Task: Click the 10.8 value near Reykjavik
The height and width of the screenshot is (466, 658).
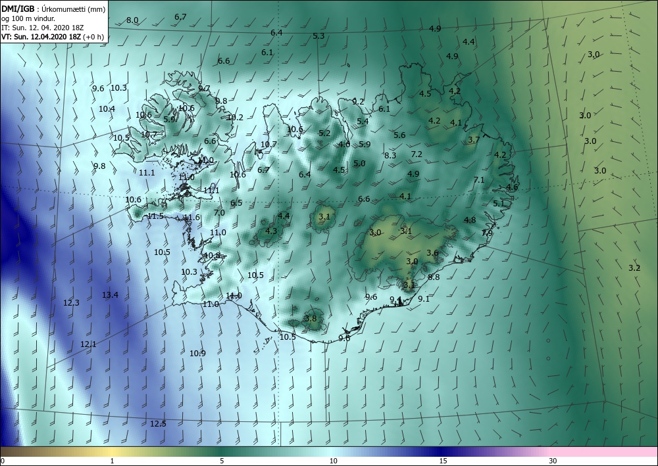Action: point(213,255)
